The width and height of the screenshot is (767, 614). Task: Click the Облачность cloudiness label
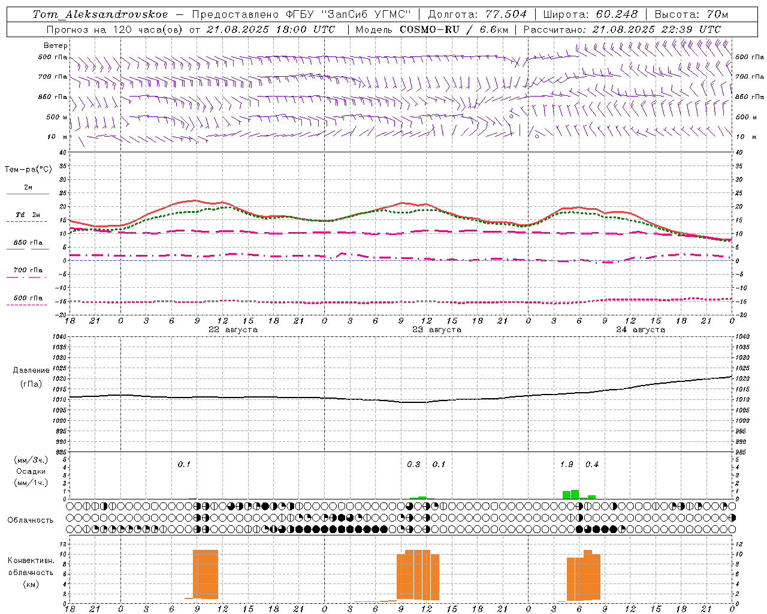[x=31, y=520]
